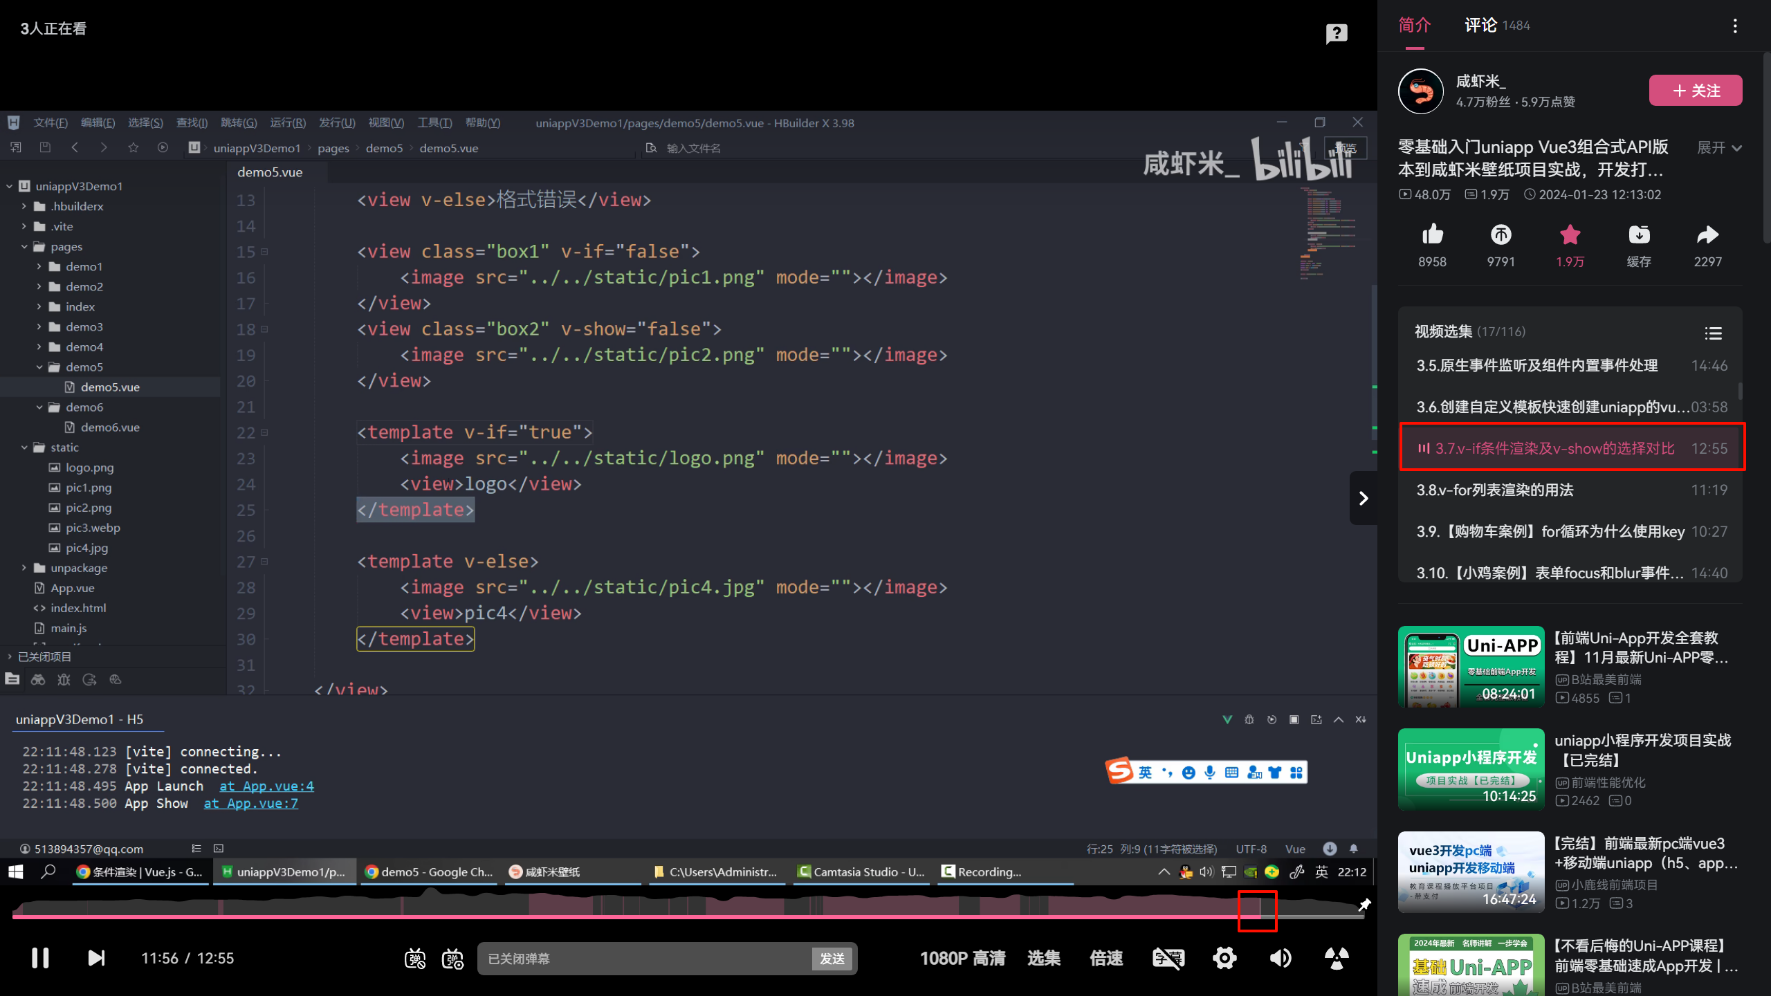
Task: Toggle the favorite star
Action: (1570, 235)
